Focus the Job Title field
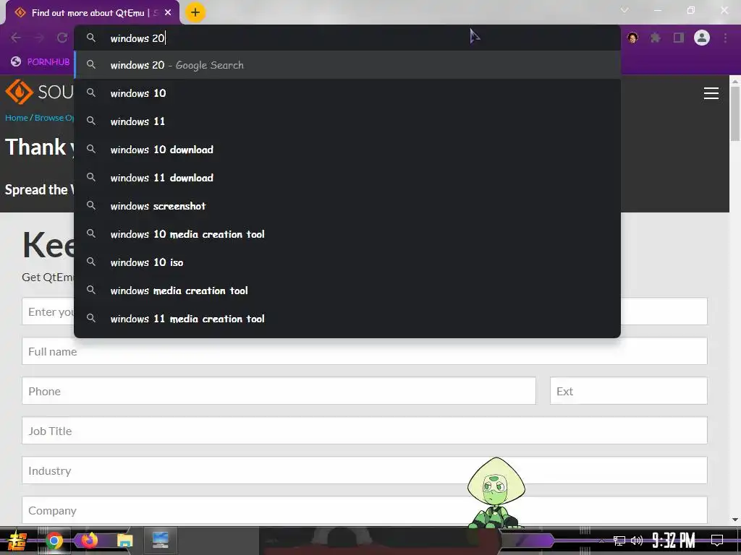This screenshot has height=555, width=741. click(x=365, y=431)
